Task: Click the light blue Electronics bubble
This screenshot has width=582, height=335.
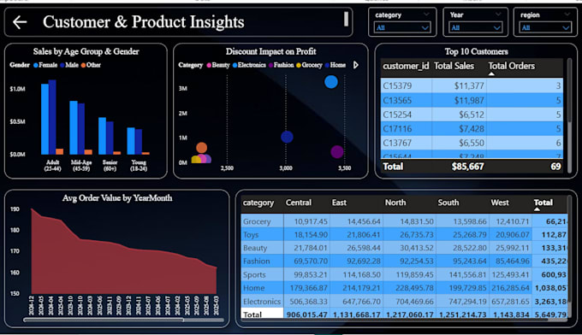Action: coord(331,82)
